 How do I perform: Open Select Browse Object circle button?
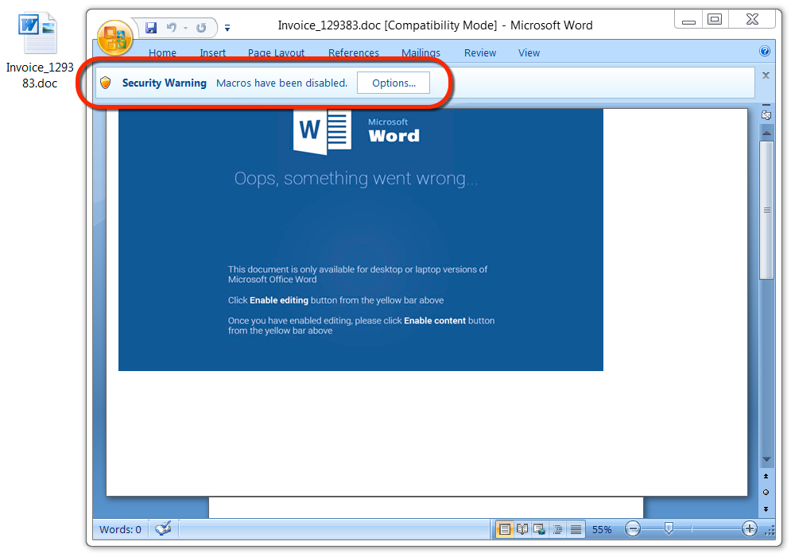[766, 493]
